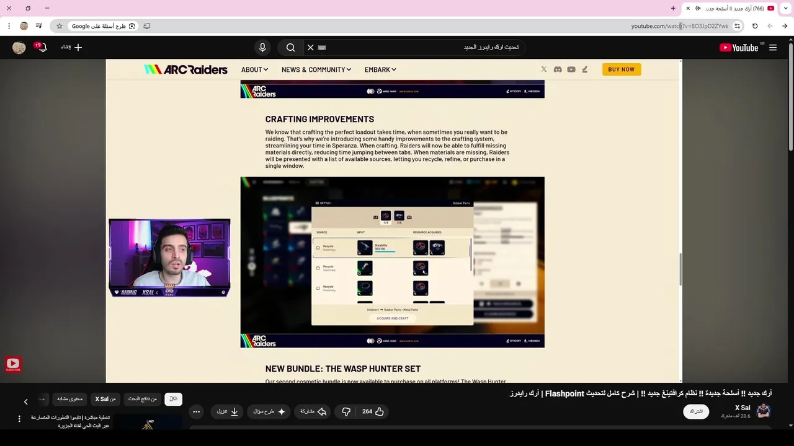Select 'محتوى مشابه' filter chip

[70, 399]
